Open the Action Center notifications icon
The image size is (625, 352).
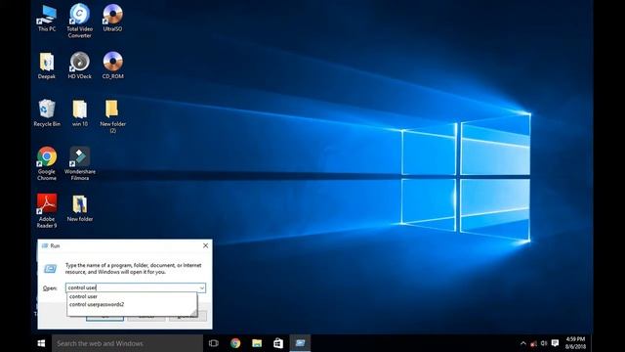point(555,343)
